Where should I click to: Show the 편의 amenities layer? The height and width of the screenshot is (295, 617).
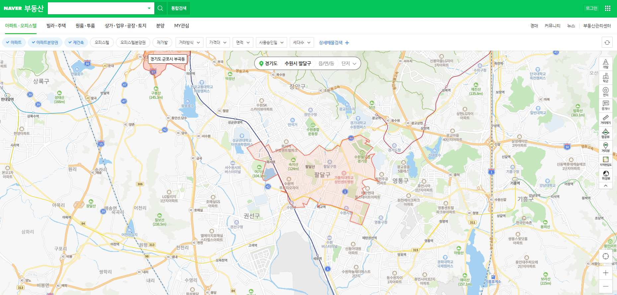point(606,92)
